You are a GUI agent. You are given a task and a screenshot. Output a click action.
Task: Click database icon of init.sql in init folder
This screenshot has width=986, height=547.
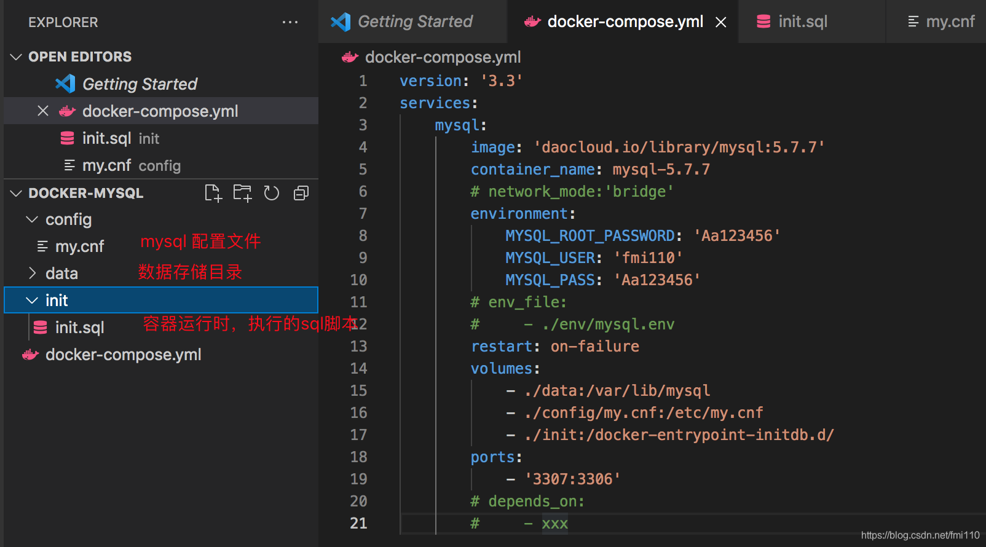pyautogui.click(x=40, y=328)
